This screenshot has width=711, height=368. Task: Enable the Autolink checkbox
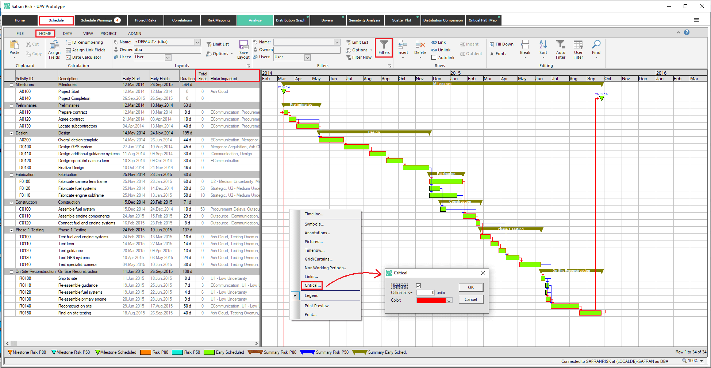[434, 57]
